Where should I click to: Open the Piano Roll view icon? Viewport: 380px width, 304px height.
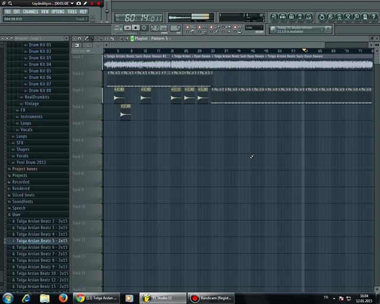click(x=292, y=17)
